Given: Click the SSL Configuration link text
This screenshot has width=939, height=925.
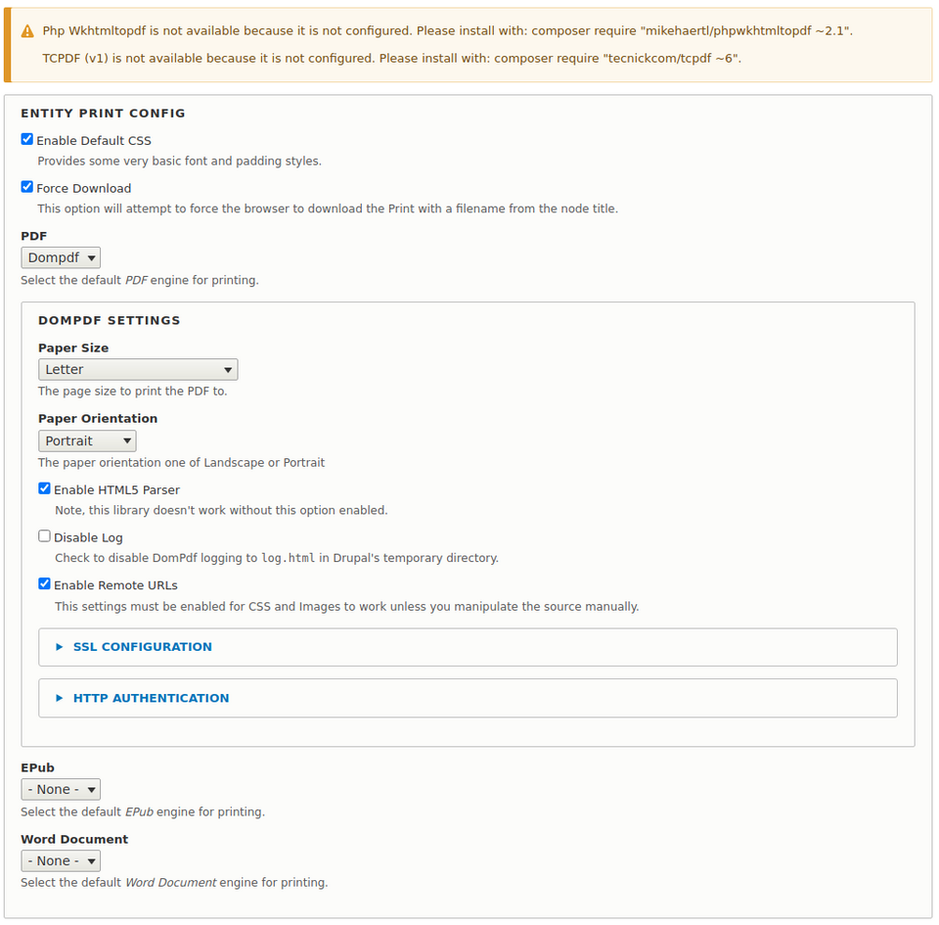Looking at the screenshot, I should tap(142, 647).
